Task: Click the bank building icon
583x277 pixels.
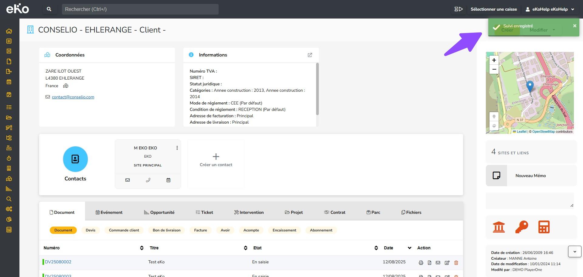Action: 499,227
